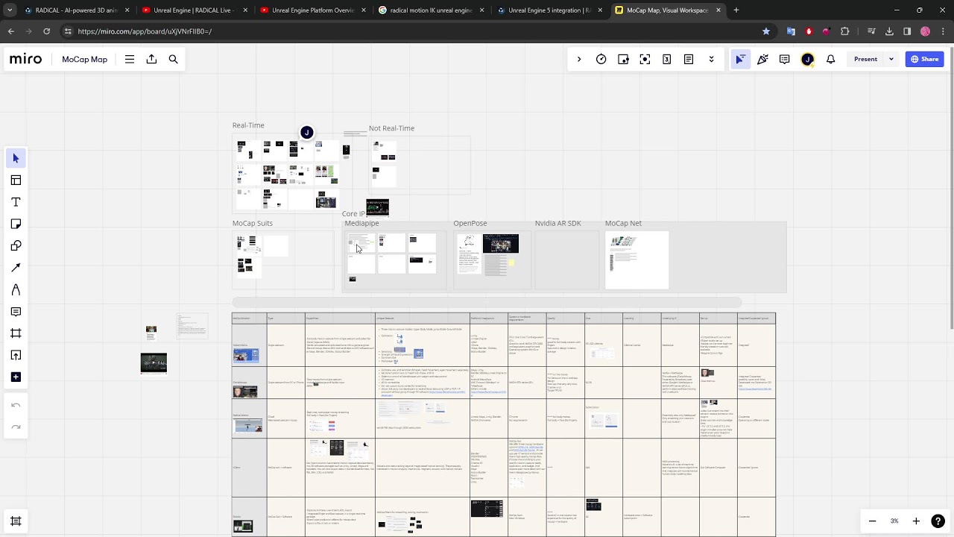Open the 3% zoom level menu
This screenshot has height=537, width=954.
894,521
